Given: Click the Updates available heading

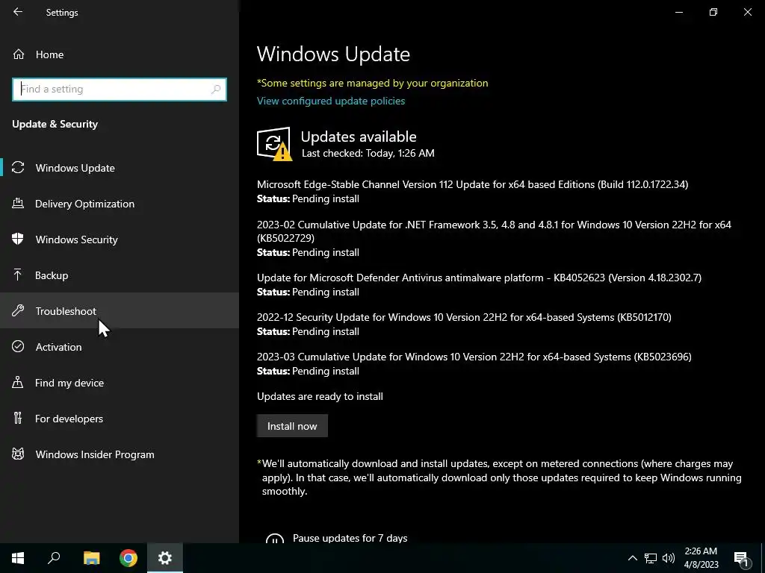Looking at the screenshot, I should click(x=359, y=137).
